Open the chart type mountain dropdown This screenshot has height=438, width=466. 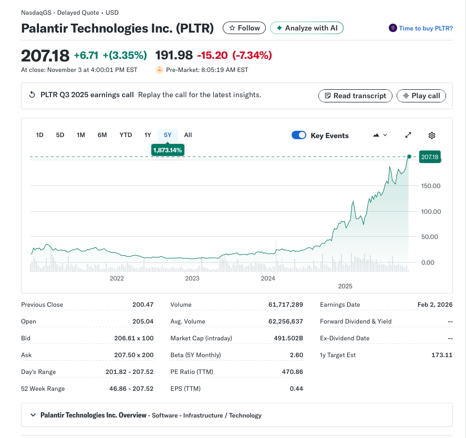(380, 135)
